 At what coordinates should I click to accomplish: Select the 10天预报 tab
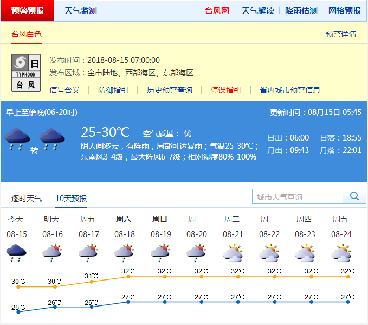pyautogui.click(x=71, y=199)
